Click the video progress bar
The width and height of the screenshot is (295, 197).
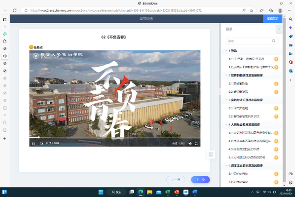point(115,137)
